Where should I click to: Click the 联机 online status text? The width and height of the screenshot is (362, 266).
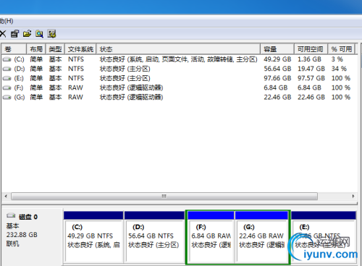tap(13, 244)
